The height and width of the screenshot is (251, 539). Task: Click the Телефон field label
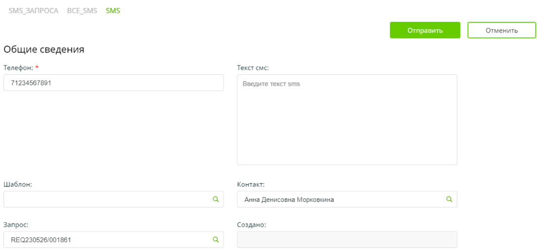pos(18,67)
